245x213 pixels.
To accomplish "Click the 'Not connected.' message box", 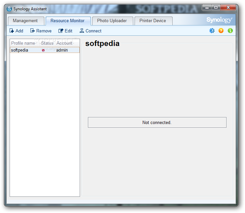I will (157, 122).
